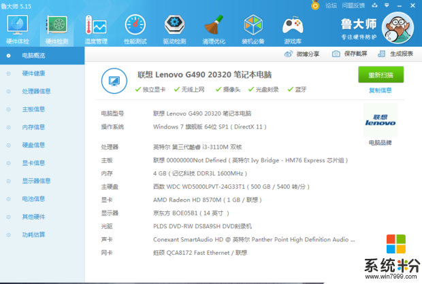This screenshot has height=284, width=422.
Task: Click the 操作系统 row label
Action: (x=112, y=127)
